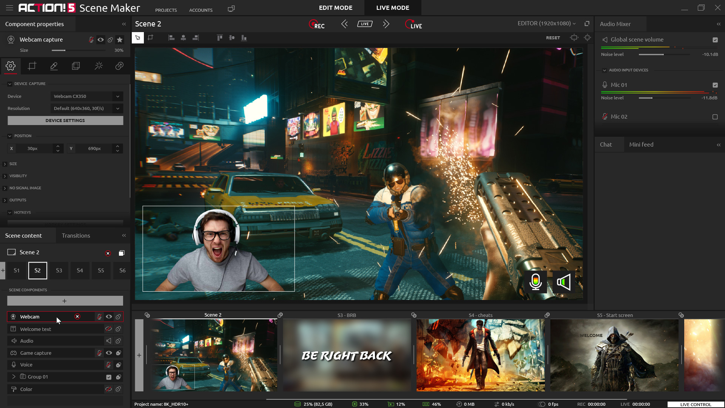The height and width of the screenshot is (408, 725).
Task: Start streaming with the LIVE button
Action: click(x=413, y=25)
